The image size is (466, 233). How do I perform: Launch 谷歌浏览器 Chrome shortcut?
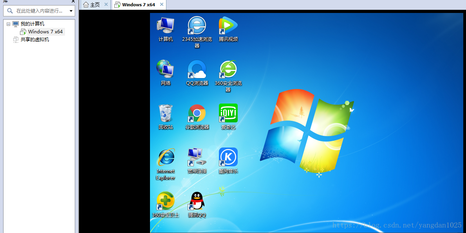(197, 116)
